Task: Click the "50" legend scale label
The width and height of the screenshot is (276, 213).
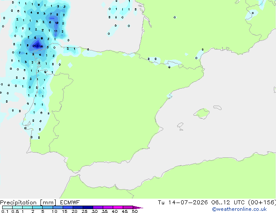Action: coord(135,211)
